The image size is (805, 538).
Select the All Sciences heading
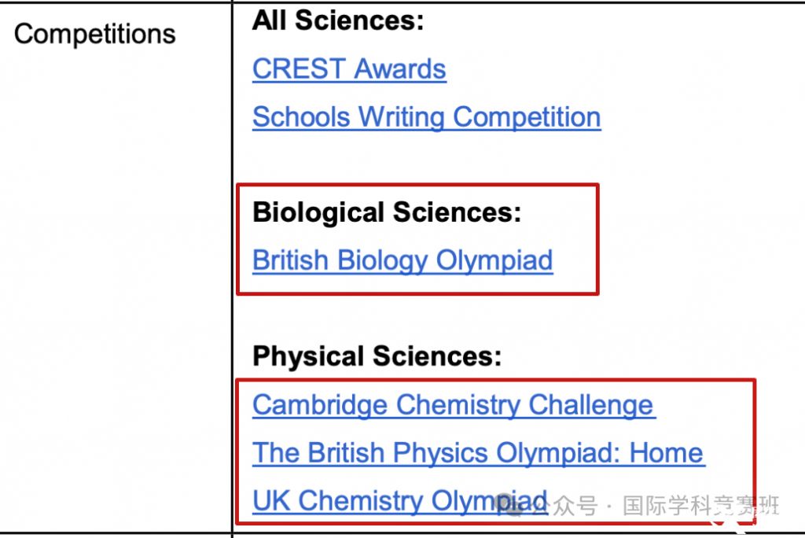click(338, 21)
